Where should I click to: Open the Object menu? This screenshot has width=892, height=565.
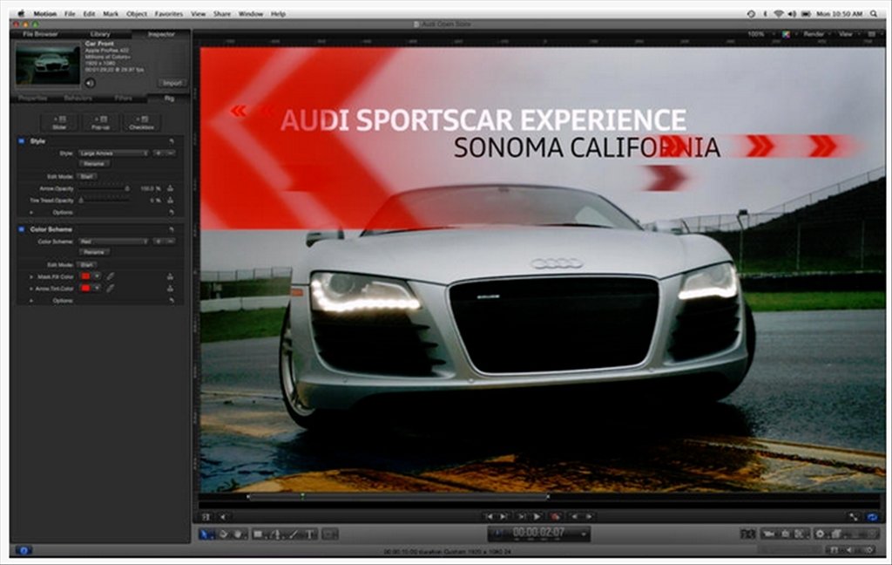point(137,14)
